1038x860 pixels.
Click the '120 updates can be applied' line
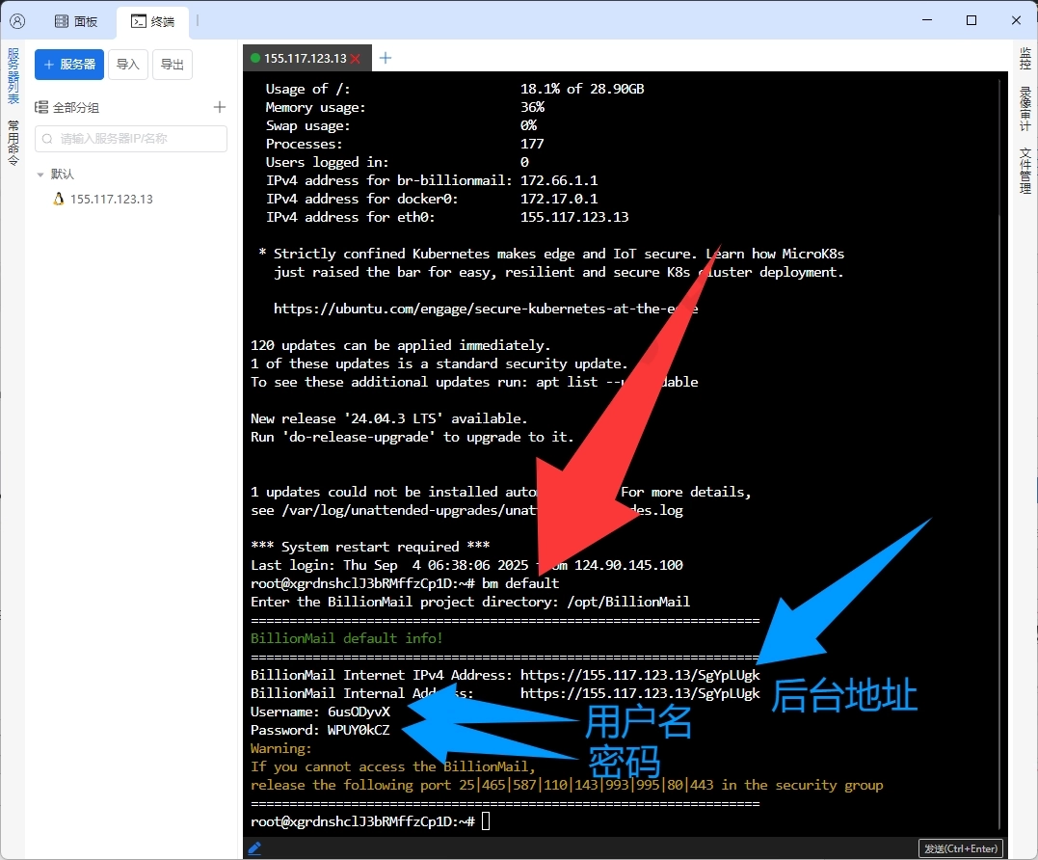point(401,345)
